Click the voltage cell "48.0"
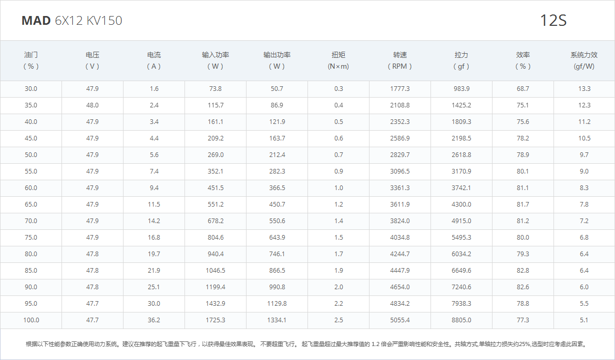The height and width of the screenshot is (360, 615). pyautogui.click(x=93, y=105)
